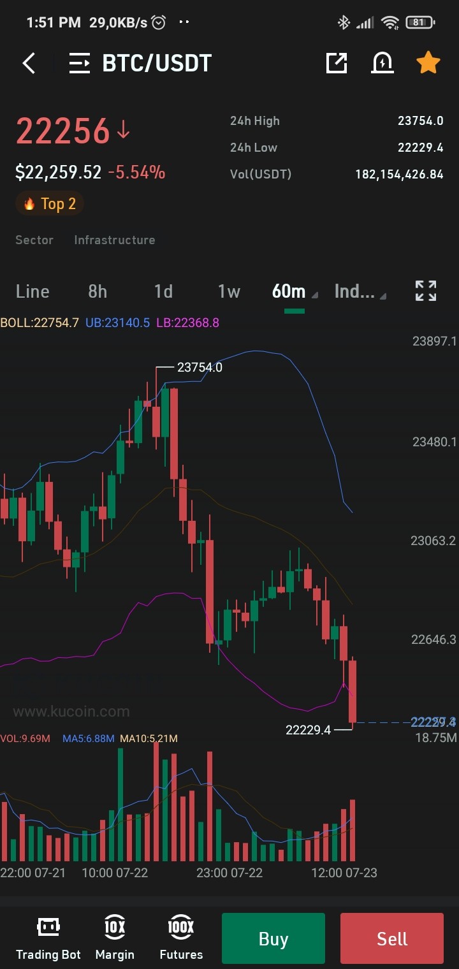Viewport: 459px width, 969px height.
Task: Tap the 23754.0 high candlestick marker
Action: point(200,367)
